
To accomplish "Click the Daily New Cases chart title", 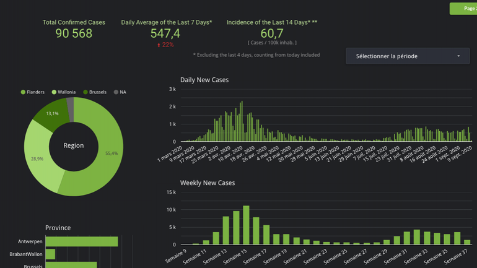I will tap(204, 80).
